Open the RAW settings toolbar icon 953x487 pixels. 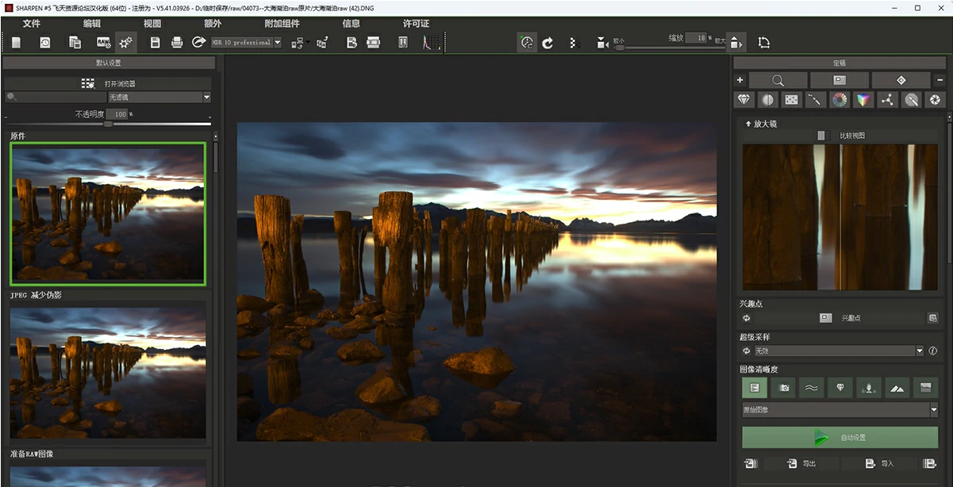click(x=104, y=42)
